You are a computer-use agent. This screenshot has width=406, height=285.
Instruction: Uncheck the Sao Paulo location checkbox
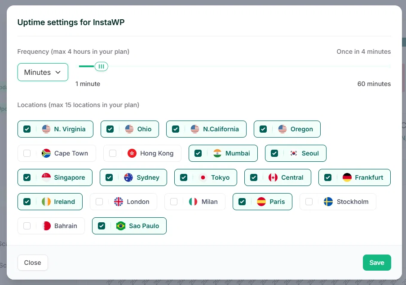pyautogui.click(x=101, y=226)
